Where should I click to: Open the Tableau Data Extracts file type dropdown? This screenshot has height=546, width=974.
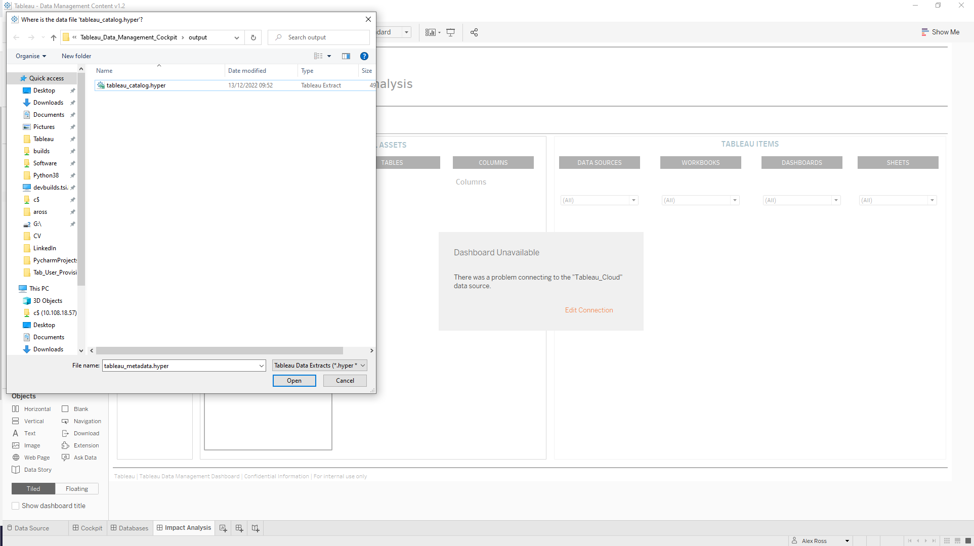click(362, 365)
